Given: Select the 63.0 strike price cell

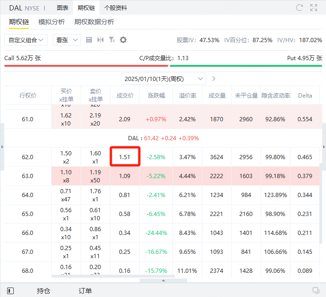Looking at the screenshot, I should [x=27, y=176].
